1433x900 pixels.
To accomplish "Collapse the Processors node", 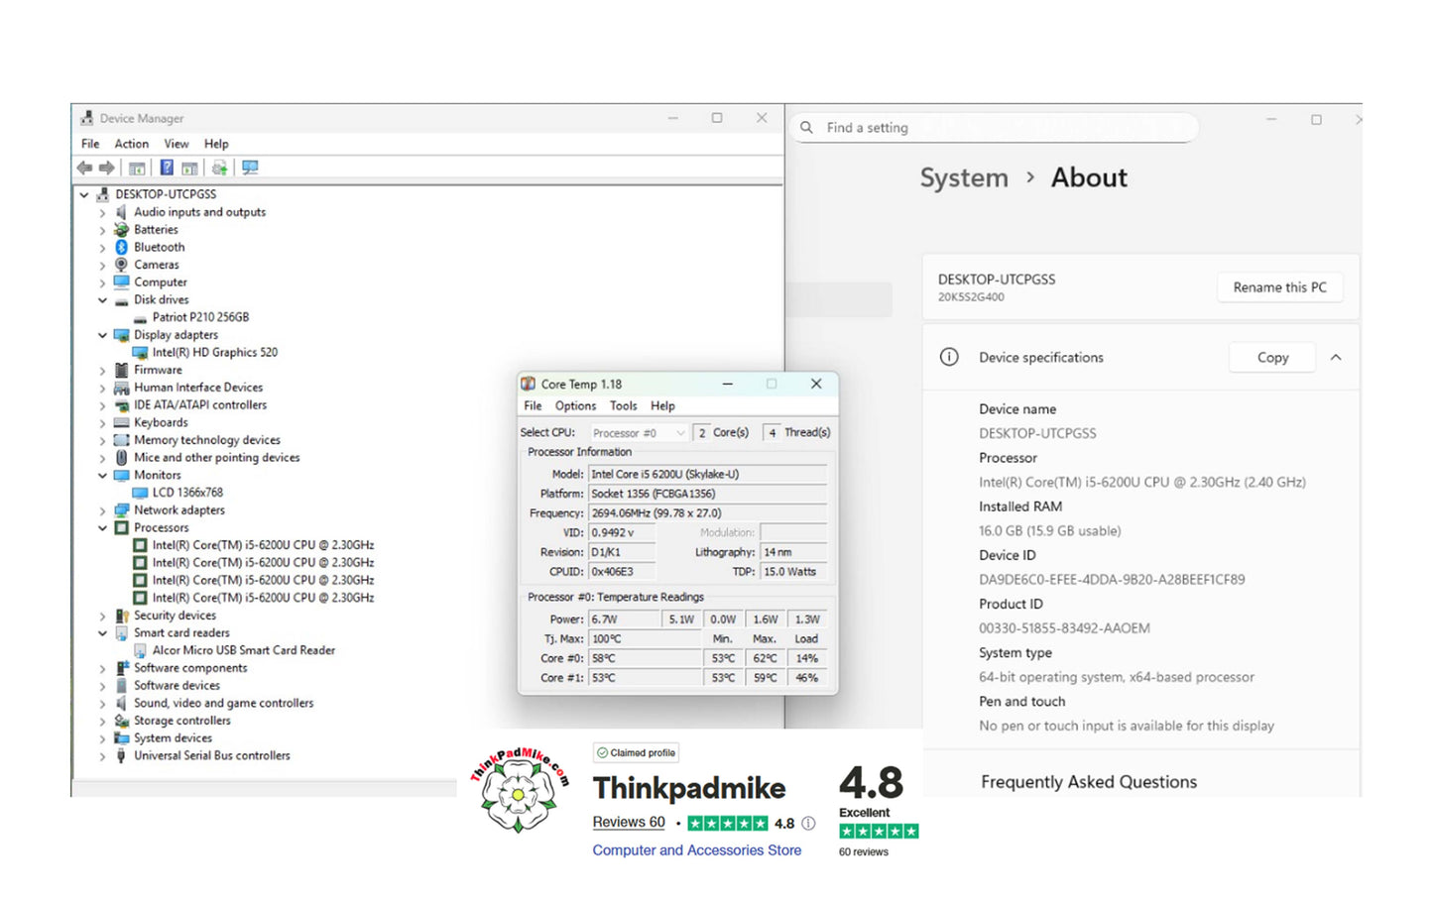I will click(102, 527).
